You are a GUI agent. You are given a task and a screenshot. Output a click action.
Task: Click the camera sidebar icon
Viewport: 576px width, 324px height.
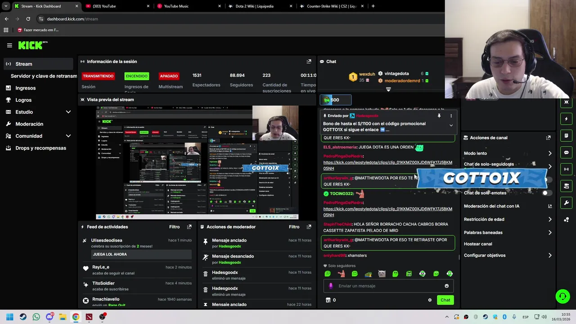click(566, 186)
